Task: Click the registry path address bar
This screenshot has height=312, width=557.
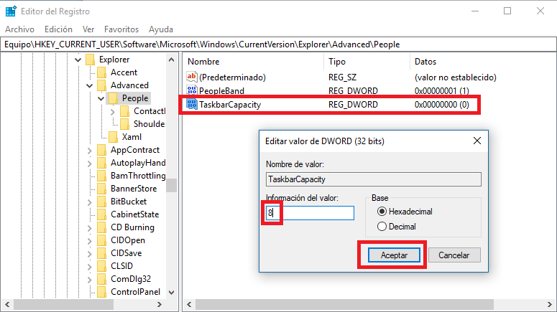Action: click(278, 44)
